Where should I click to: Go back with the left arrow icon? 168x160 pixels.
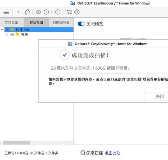point(19,12)
